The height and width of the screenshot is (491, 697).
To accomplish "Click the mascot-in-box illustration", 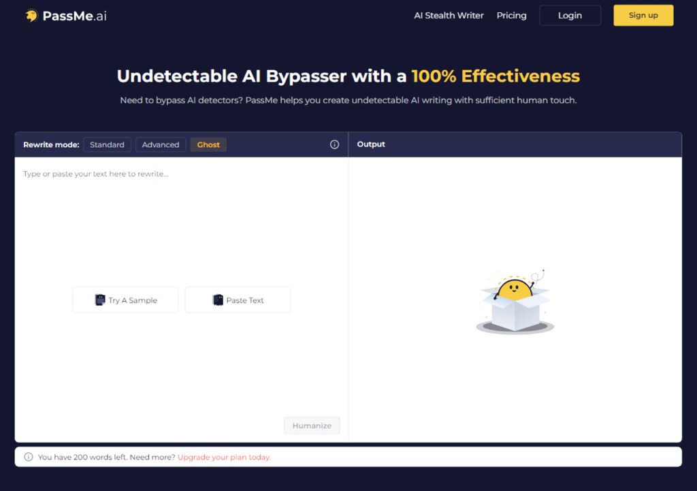I will coord(515,302).
